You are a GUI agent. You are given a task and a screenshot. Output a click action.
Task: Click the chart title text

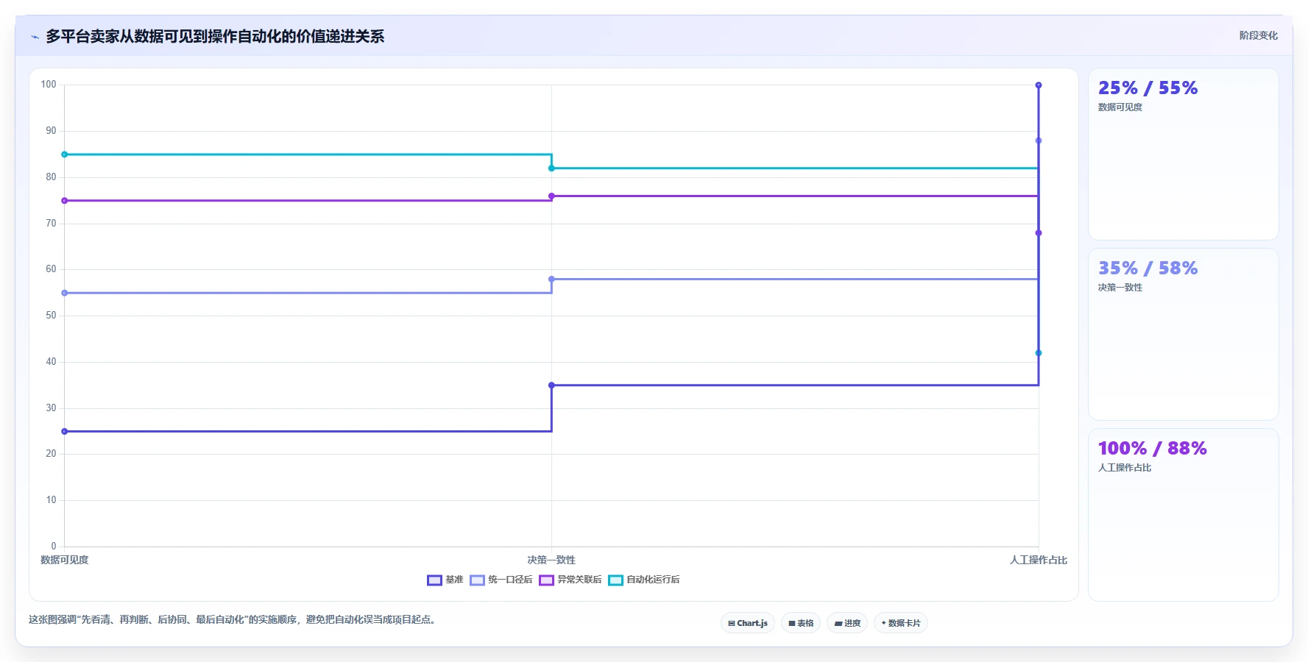pyautogui.click(x=215, y=36)
